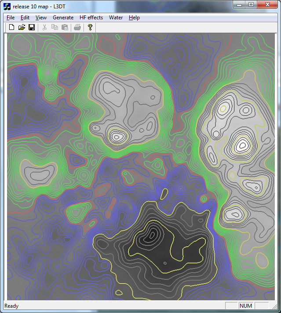
Task: Open the Generate menu
Action: click(63, 18)
